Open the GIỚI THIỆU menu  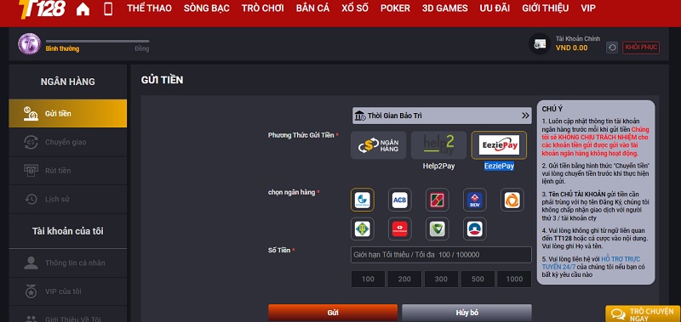(x=546, y=8)
